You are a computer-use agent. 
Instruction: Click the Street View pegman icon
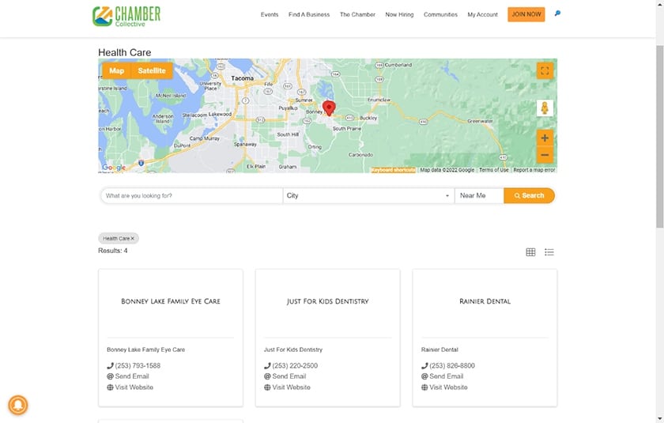[x=545, y=108]
